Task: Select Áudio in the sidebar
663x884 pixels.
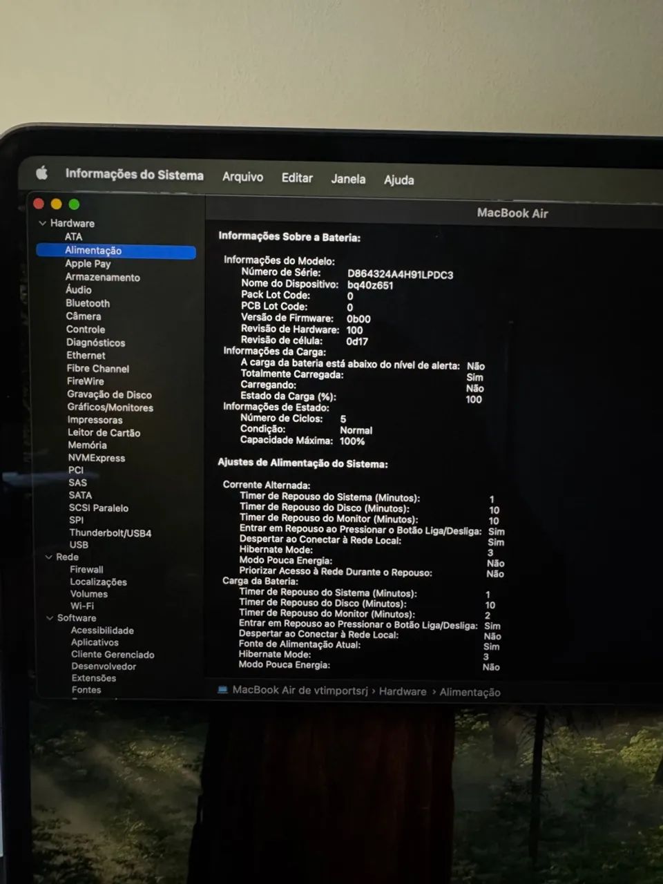Action: [79, 289]
